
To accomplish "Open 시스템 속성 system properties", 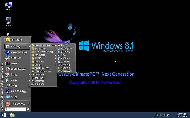I will point(66,58).
